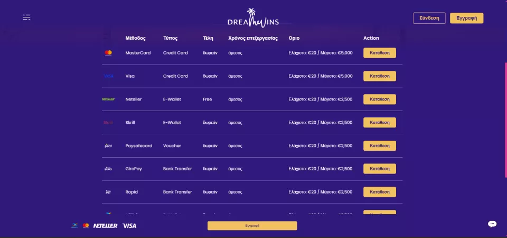The height and width of the screenshot is (238, 507).
Task: Click the footer NETELLER logo
Action: [x=106, y=226]
